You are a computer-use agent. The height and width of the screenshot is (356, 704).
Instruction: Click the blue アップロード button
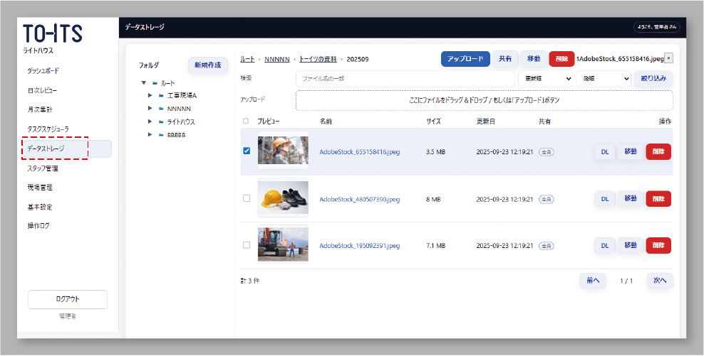465,59
